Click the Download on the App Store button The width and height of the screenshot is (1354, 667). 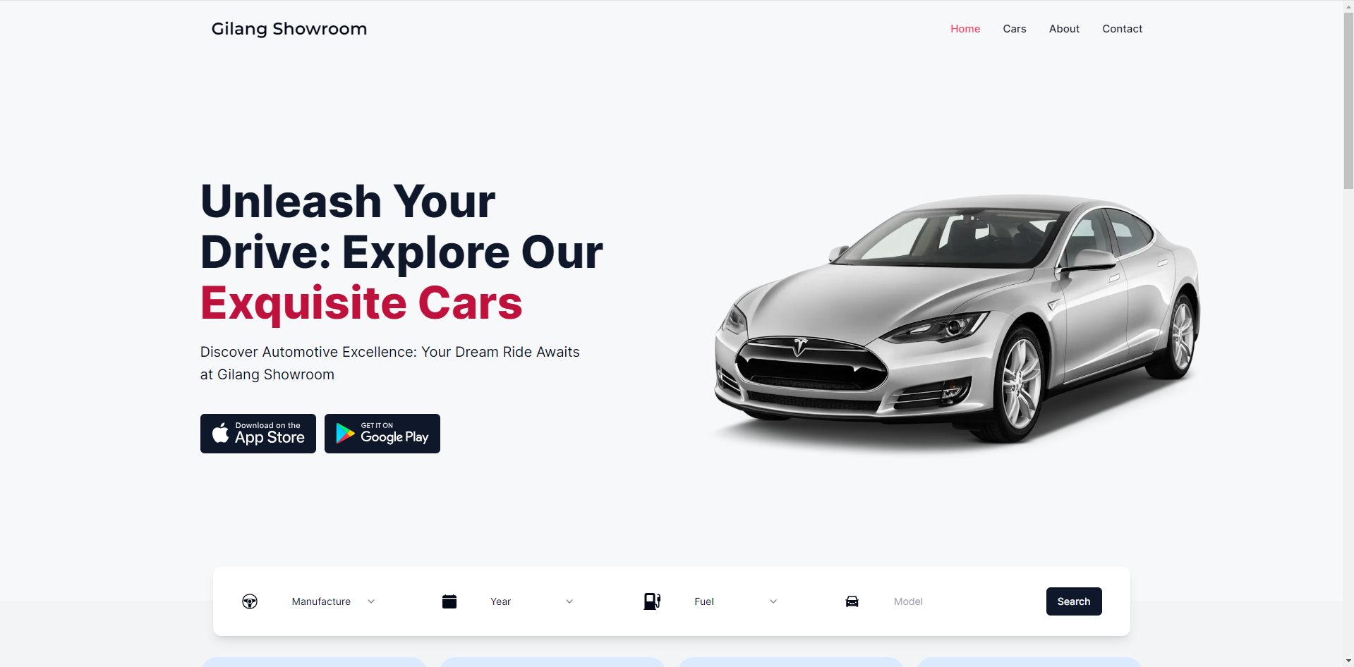[258, 434]
